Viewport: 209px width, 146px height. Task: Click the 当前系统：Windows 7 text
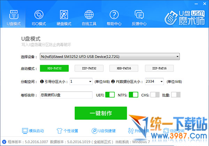133,142
